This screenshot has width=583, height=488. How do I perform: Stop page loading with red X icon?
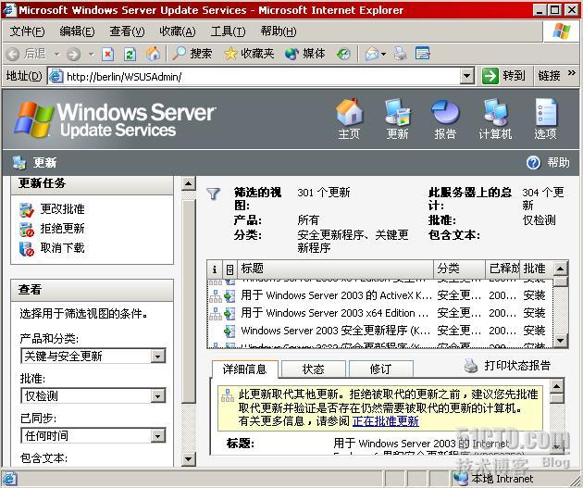107,55
